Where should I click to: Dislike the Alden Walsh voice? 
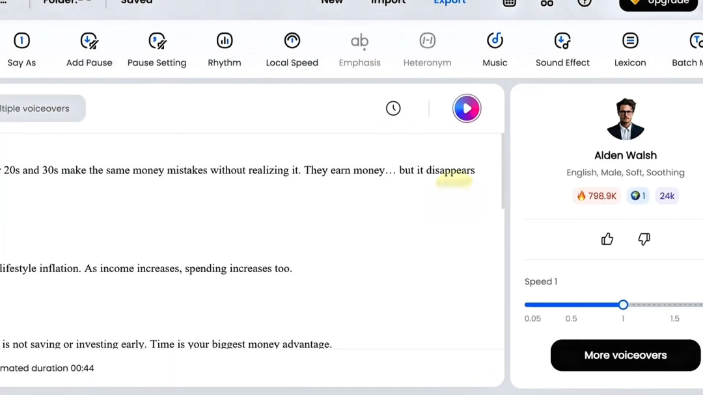tap(644, 239)
